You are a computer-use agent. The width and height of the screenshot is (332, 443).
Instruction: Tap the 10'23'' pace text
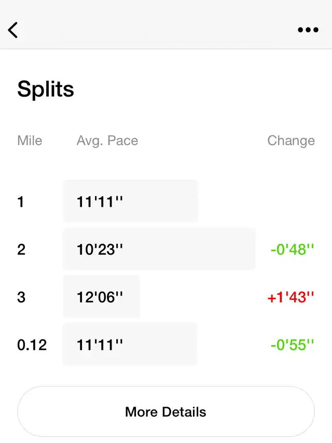(100, 249)
